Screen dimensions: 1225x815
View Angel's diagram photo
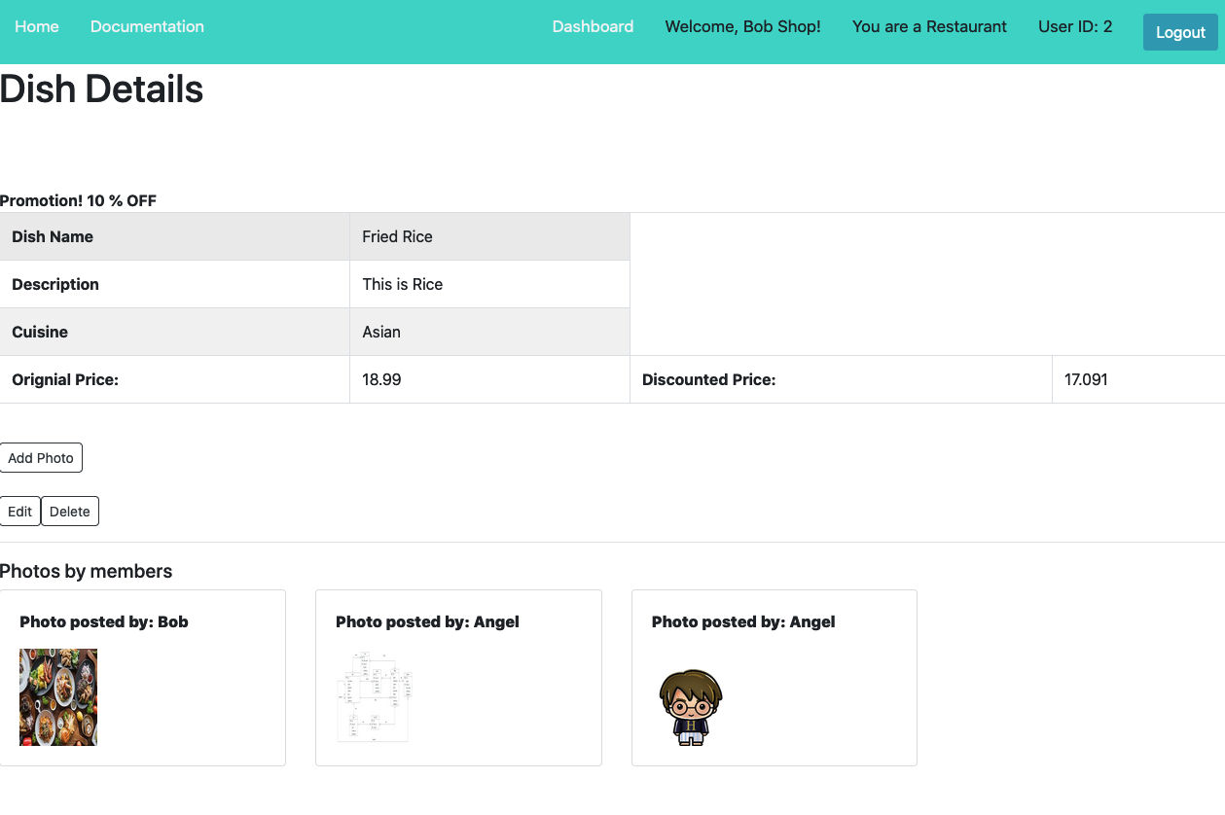point(374,696)
